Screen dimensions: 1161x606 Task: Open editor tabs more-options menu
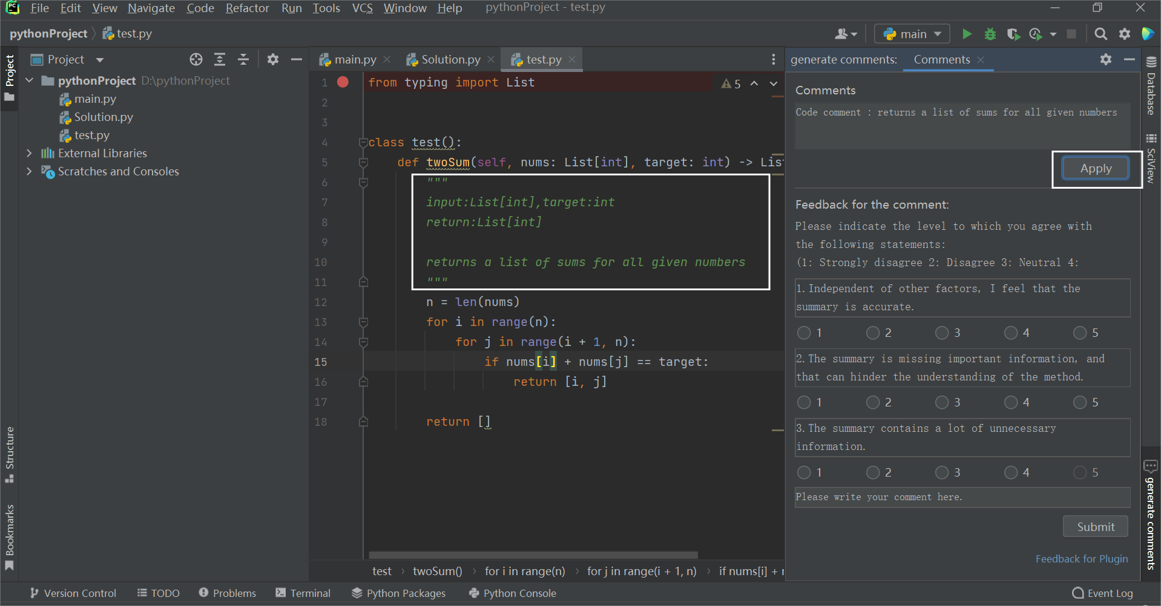pos(774,59)
